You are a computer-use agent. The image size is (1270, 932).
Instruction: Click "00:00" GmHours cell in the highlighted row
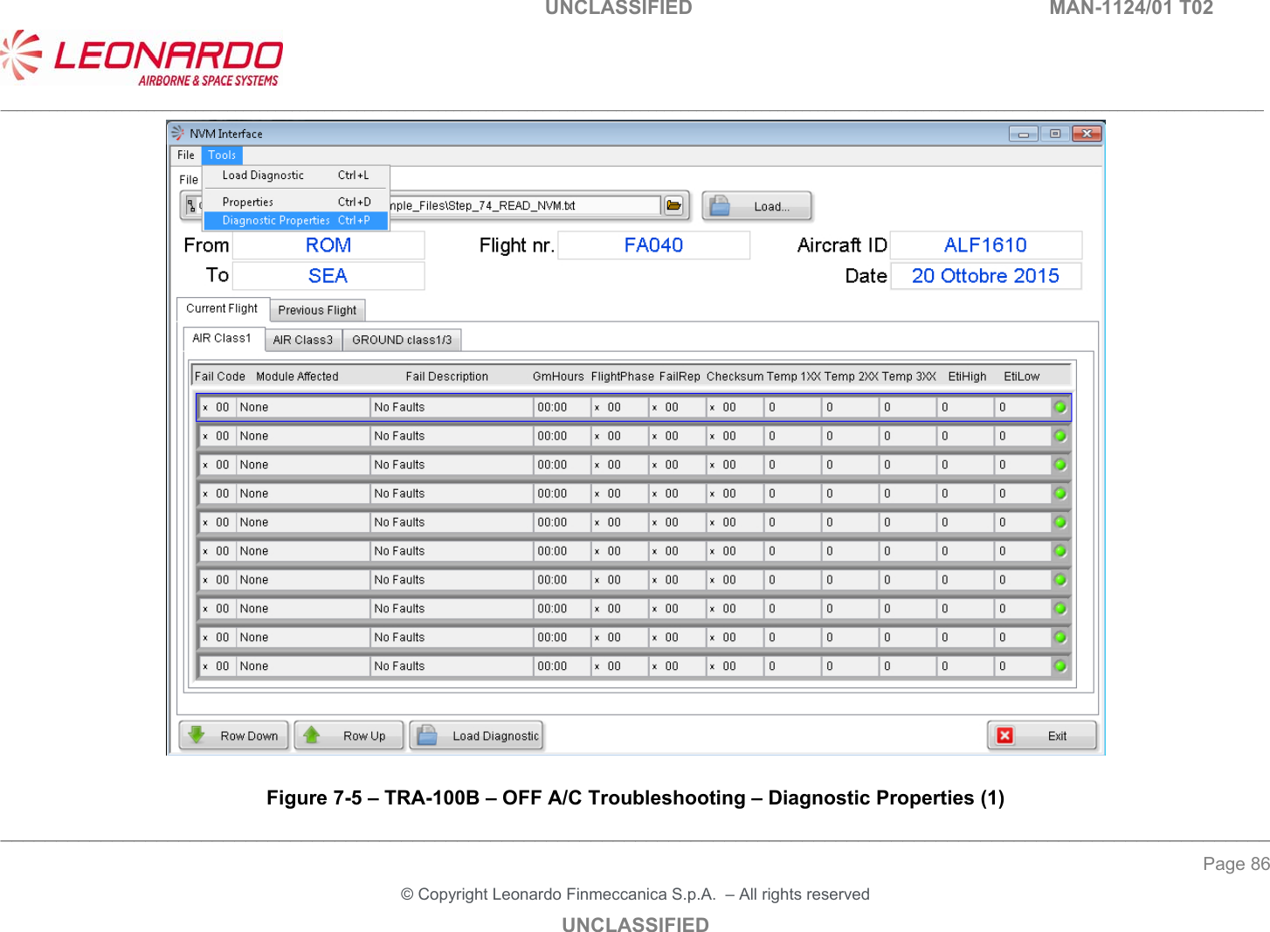tap(562, 407)
